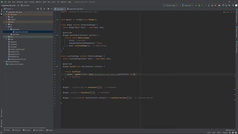
Task: Click the Project panel horizontal scrollbar
Action: 24,128
